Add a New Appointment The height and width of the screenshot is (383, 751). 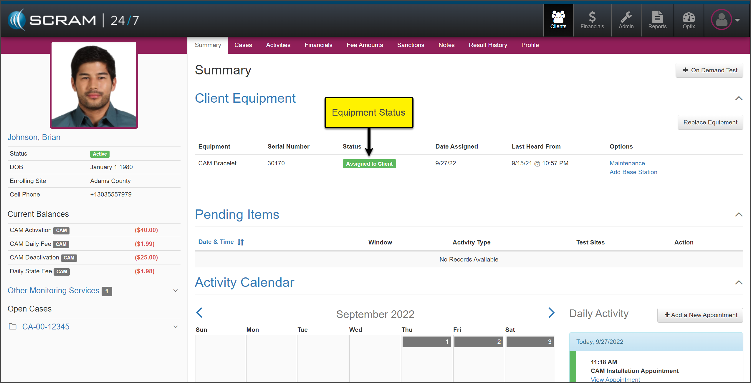coord(700,315)
